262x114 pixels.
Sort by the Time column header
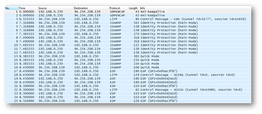pos(28,8)
